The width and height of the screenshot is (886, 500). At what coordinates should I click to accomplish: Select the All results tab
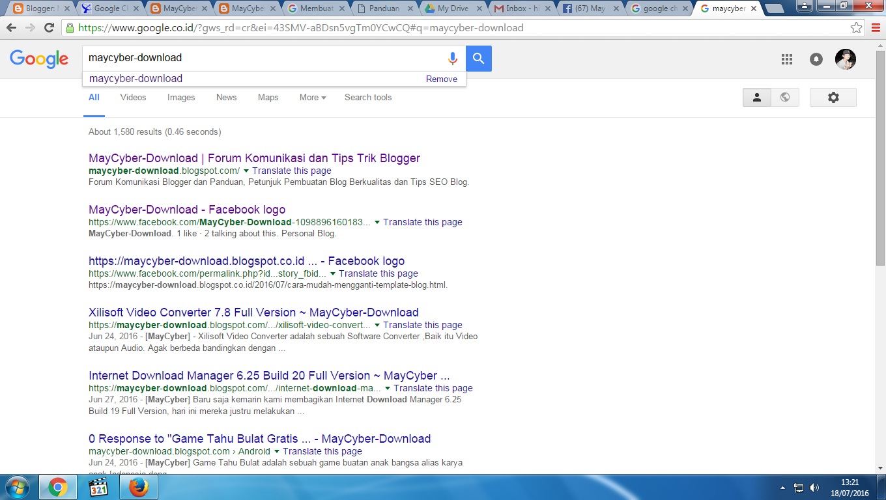[94, 98]
